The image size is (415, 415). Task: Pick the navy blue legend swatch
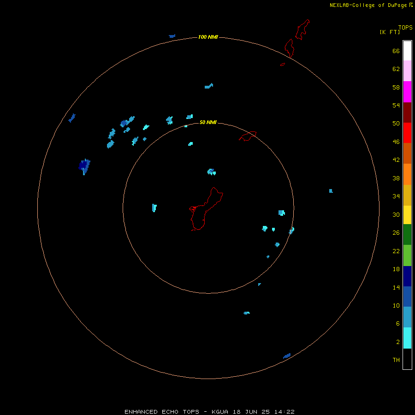(x=407, y=276)
